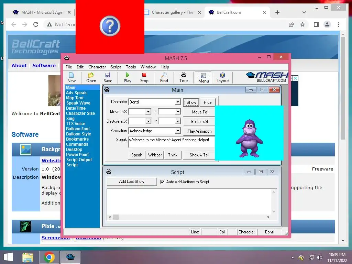Open Chrome side panel icon

click(316, 24)
